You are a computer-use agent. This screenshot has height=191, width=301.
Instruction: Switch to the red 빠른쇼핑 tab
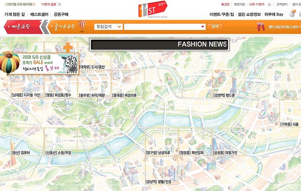(x=23, y=27)
